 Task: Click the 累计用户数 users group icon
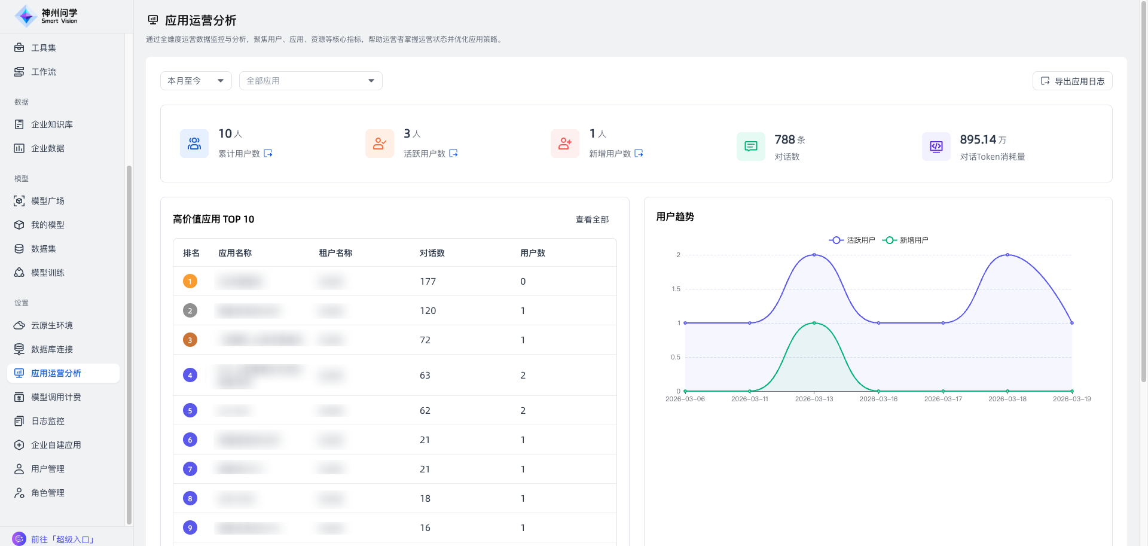tap(194, 144)
